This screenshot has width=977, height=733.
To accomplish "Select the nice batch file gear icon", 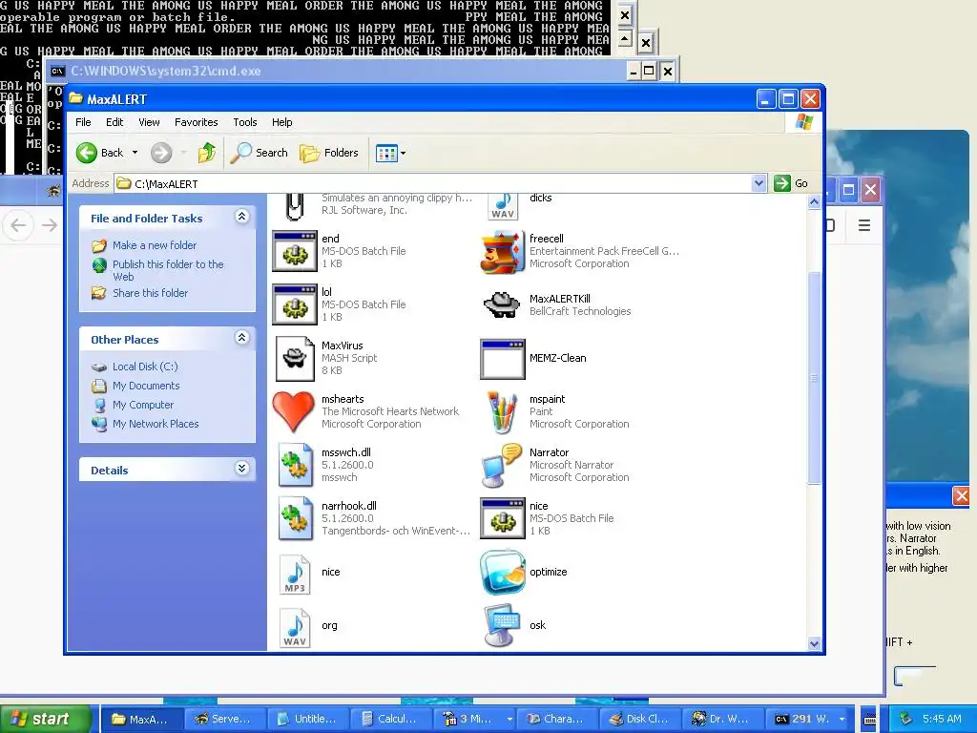I will [x=502, y=518].
